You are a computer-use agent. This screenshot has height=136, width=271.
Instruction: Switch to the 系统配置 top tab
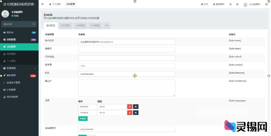click(x=71, y=4)
